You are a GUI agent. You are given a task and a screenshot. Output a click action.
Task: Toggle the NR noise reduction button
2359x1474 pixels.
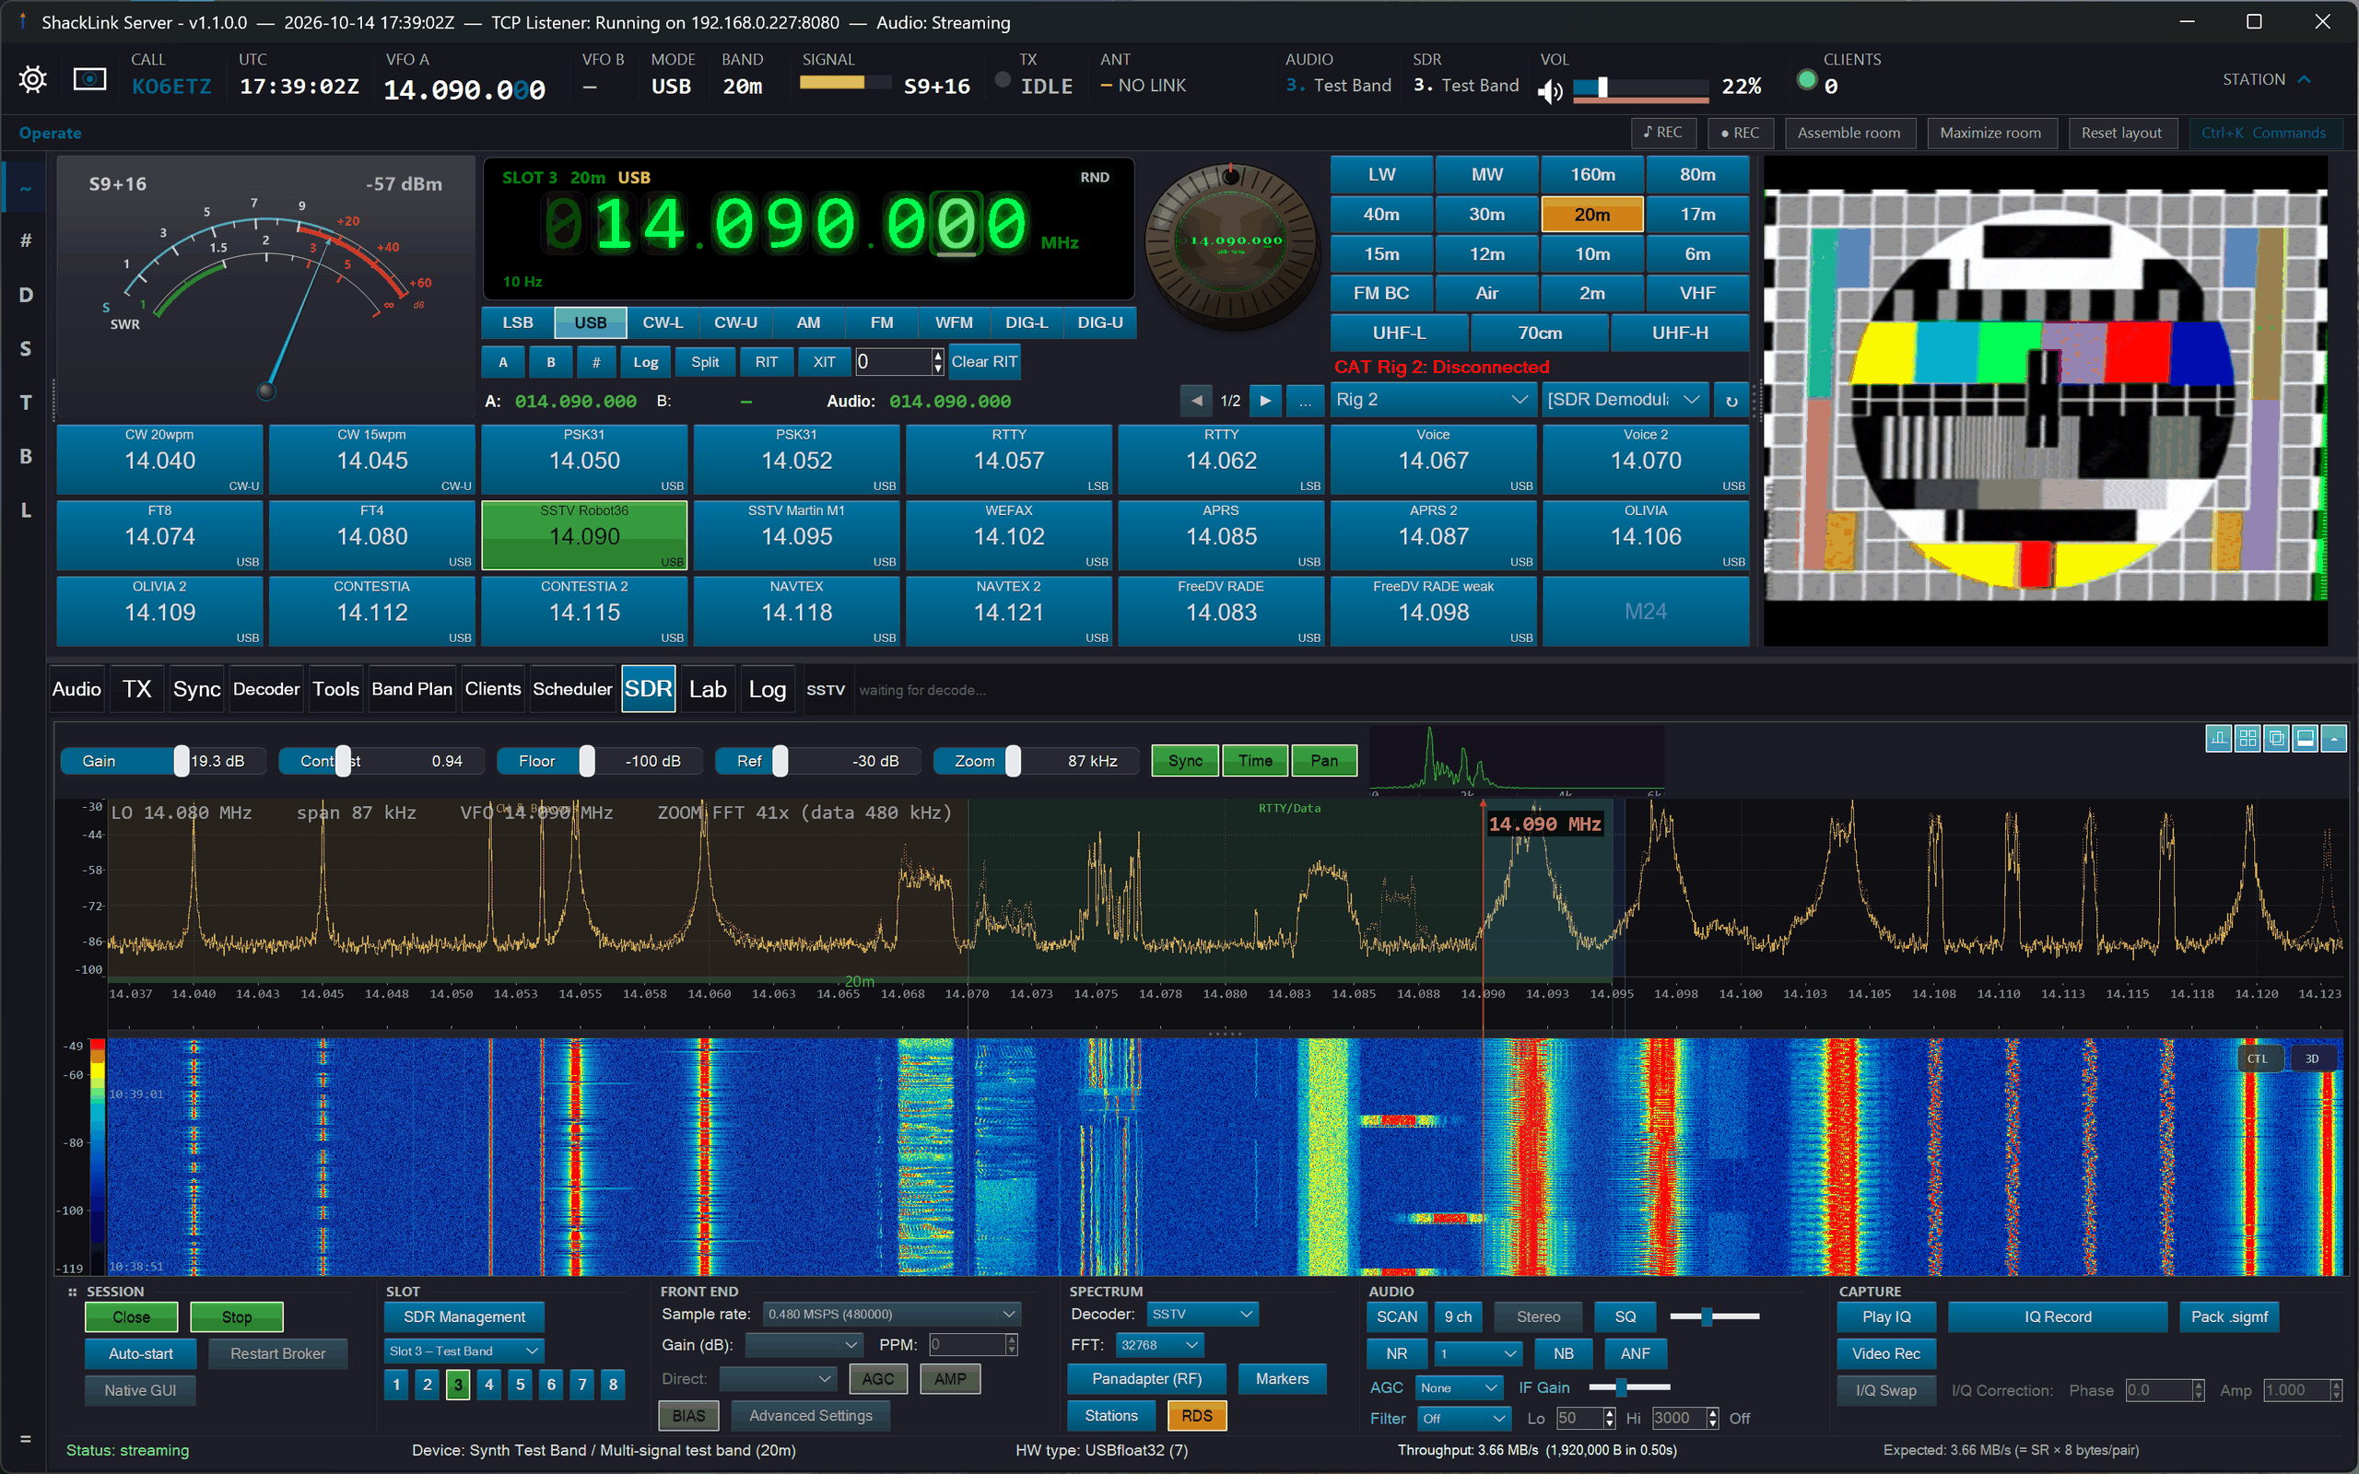point(1396,1353)
